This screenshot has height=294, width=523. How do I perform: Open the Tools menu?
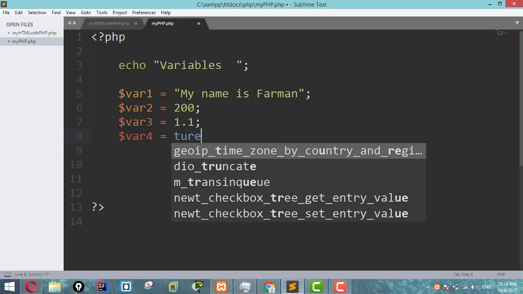[x=102, y=12]
